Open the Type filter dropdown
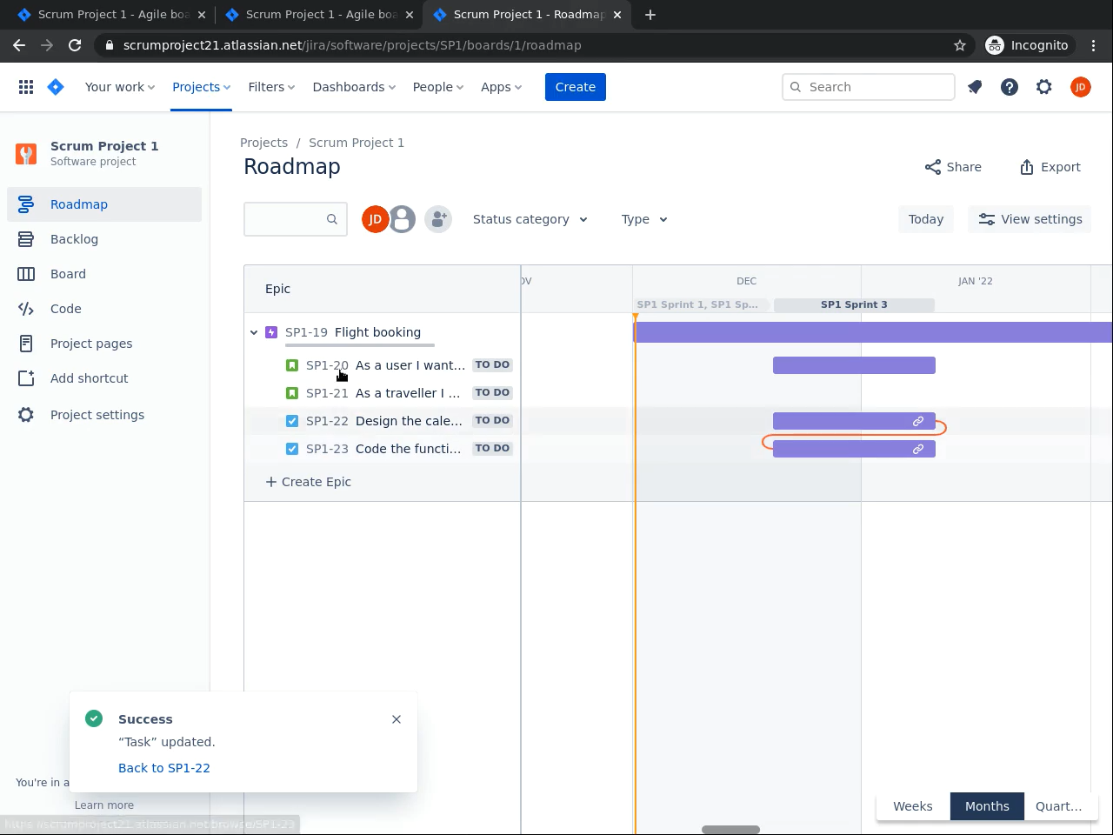1113x835 pixels. tap(644, 219)
